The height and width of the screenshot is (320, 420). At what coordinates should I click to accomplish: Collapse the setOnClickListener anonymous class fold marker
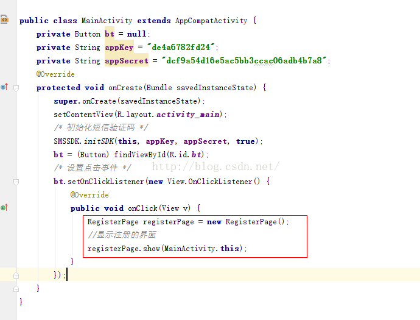tap(16, 182)
